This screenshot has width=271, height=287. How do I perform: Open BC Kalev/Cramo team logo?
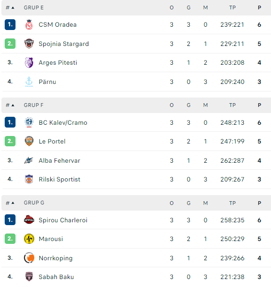(x=29, y=122)
